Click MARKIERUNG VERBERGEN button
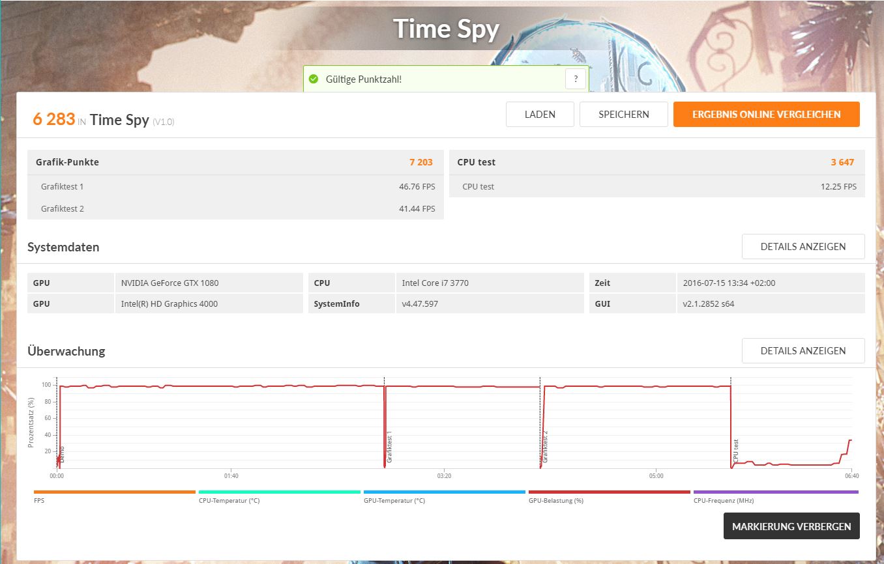 (791, 526)
